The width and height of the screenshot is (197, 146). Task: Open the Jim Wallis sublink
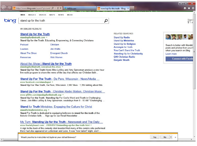(x=55, y=49)
